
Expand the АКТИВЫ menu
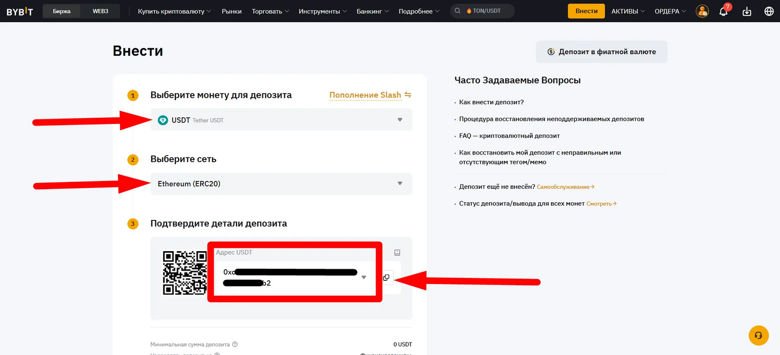tap(628, 11)
